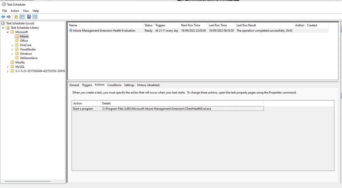Switch to the Triggers tab

[x=87, y=85]
